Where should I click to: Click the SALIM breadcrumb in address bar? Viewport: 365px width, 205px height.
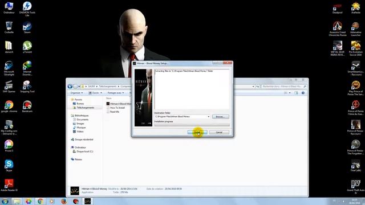tap(91, 87)
